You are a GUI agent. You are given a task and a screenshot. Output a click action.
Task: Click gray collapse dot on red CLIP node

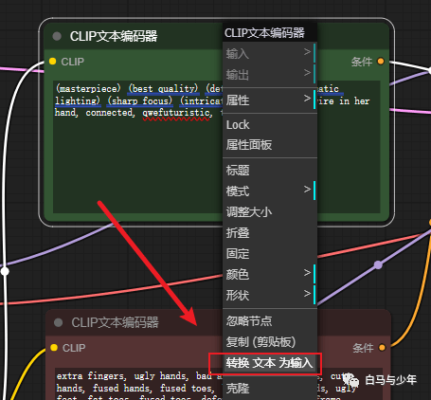tap(58, 322)
